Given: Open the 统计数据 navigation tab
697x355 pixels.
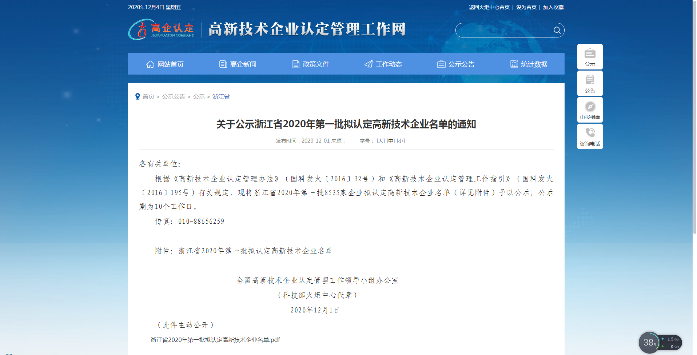Looking at the screenshot, I should click(529, 64).
